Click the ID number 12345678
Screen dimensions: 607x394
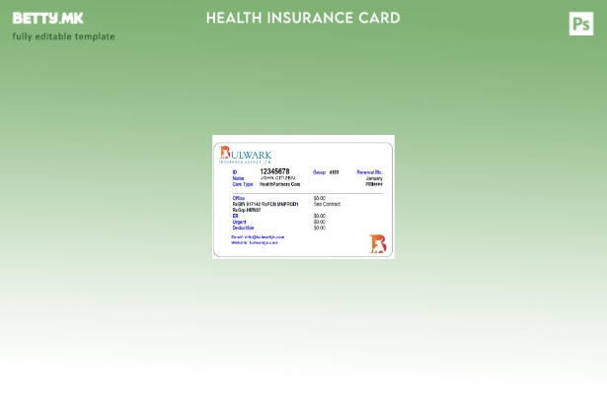274,171
